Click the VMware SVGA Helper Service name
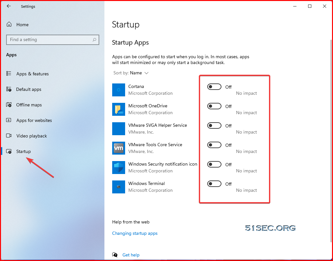333x261 pixels. (x=157, y=125)
